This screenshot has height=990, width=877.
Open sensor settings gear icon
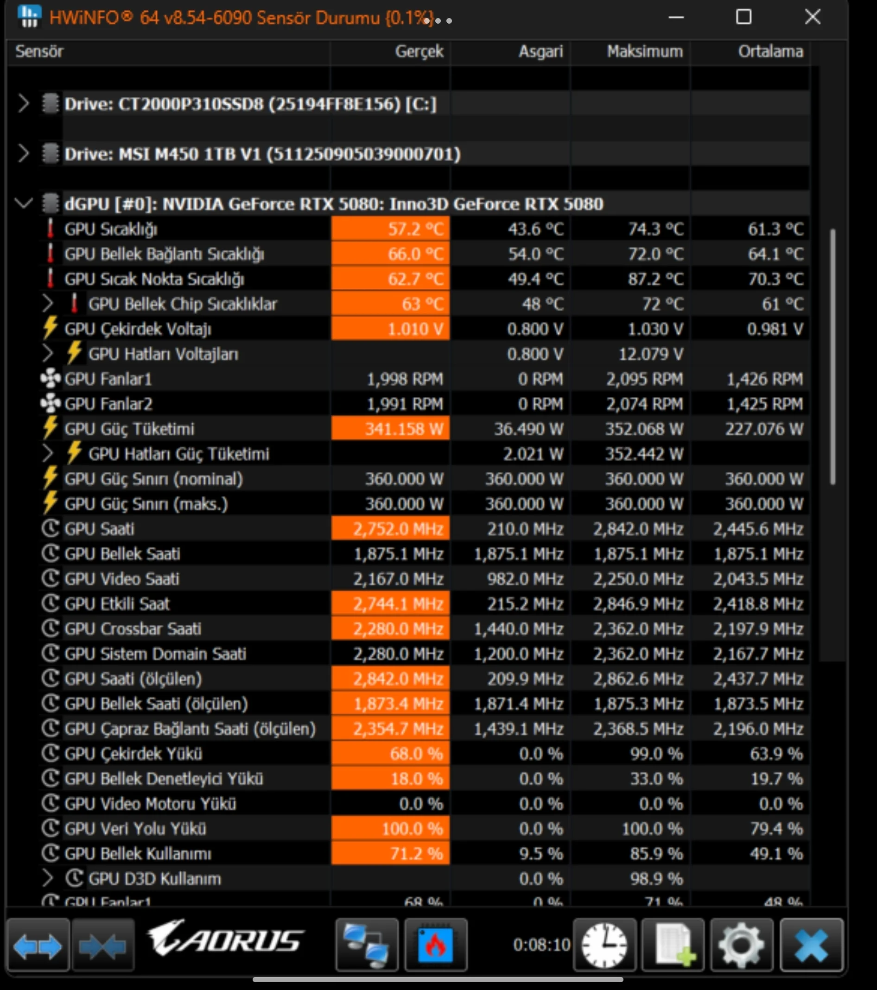[x=741, y=945]
